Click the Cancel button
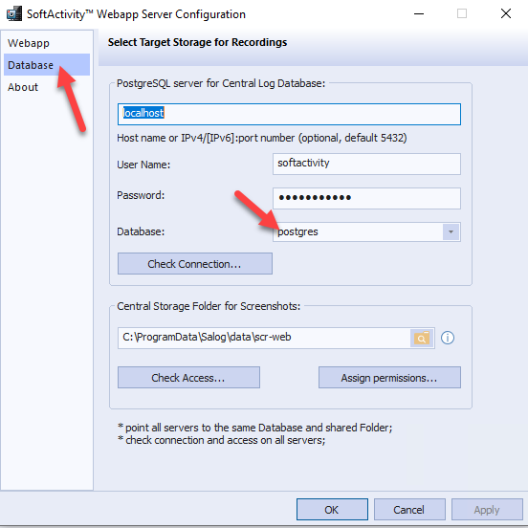528x528 pixels. click(x=409, y=510)
